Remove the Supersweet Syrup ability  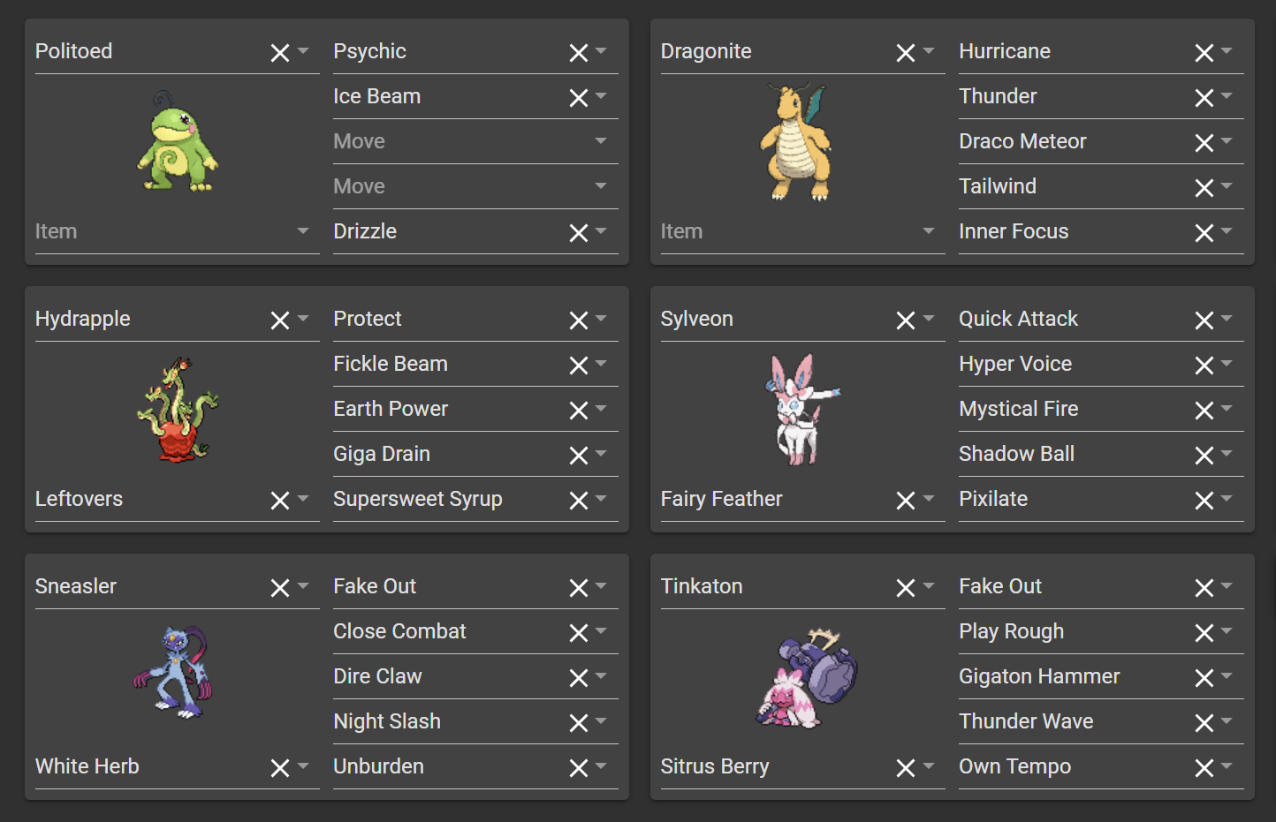579,501
